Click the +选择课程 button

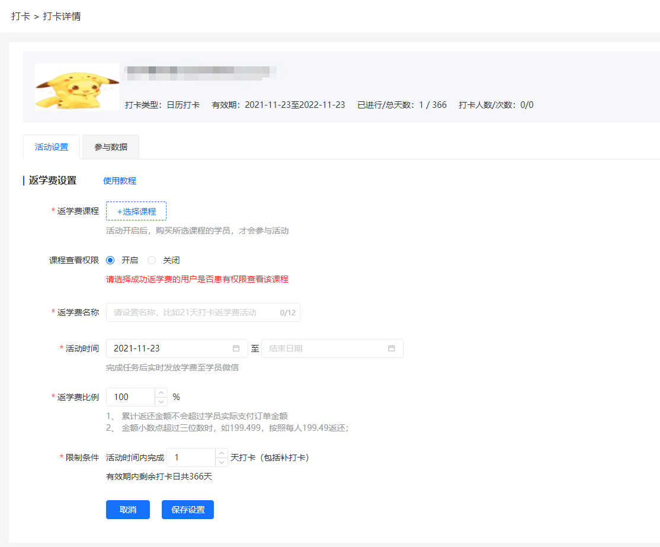[x=136, y=211]
